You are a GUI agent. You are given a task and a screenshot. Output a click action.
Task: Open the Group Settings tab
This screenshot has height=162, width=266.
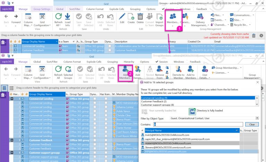(42, 8)
